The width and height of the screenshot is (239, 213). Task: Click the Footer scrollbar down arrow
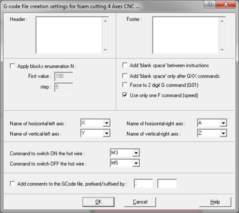222,50
